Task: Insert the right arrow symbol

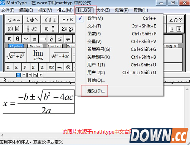Action: pyautogui.click(x=43, y=39)
